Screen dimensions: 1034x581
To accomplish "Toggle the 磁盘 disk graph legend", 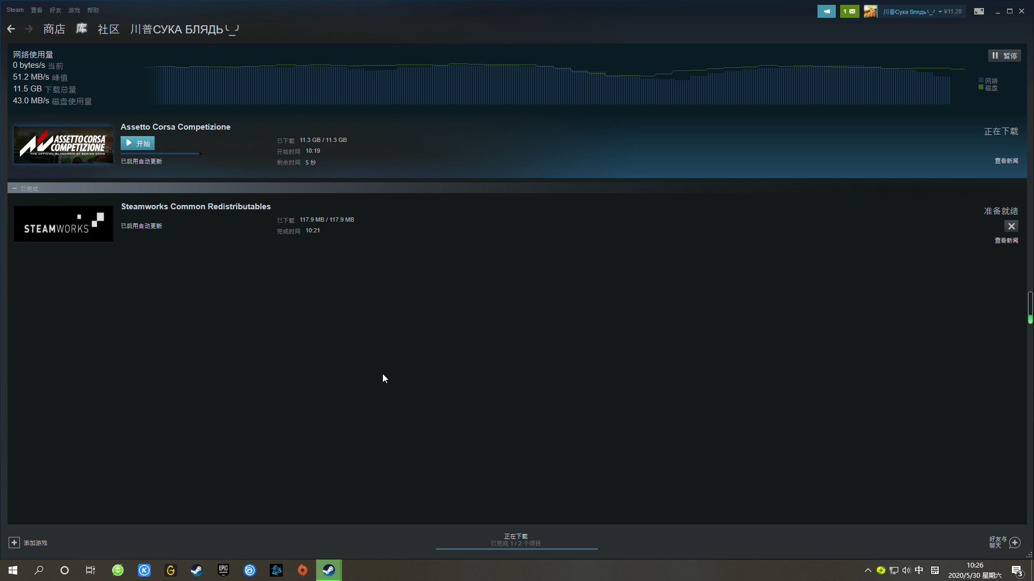I will tap(988, 88).
